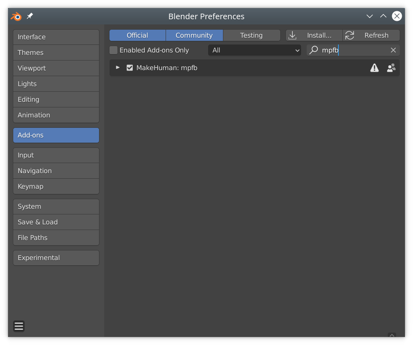Toggle the Official add-ons filter
Viewport: 413px width, 345px height.
click(138, 35)
